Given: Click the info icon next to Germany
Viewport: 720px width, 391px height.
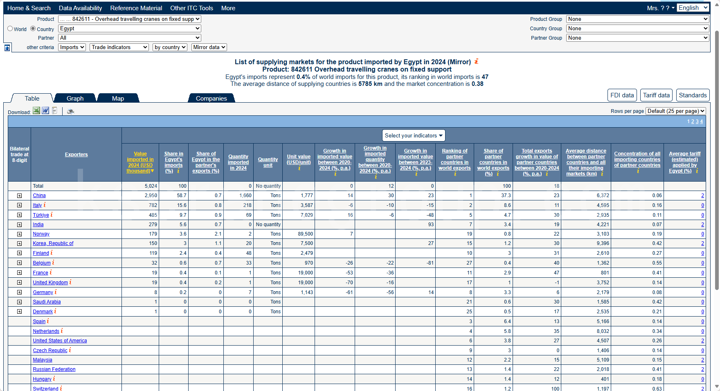Looking at the screenshot, I should (x=56, y=292).
